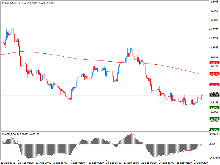Screen dimensions: 220x165
Task: Open the chart dropdown arrow beside GBPUSD,H4
Action: (3, 3)
